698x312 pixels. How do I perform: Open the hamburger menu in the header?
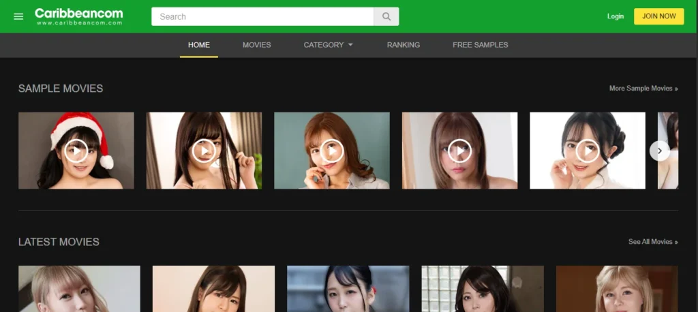[x=18, y=16]
